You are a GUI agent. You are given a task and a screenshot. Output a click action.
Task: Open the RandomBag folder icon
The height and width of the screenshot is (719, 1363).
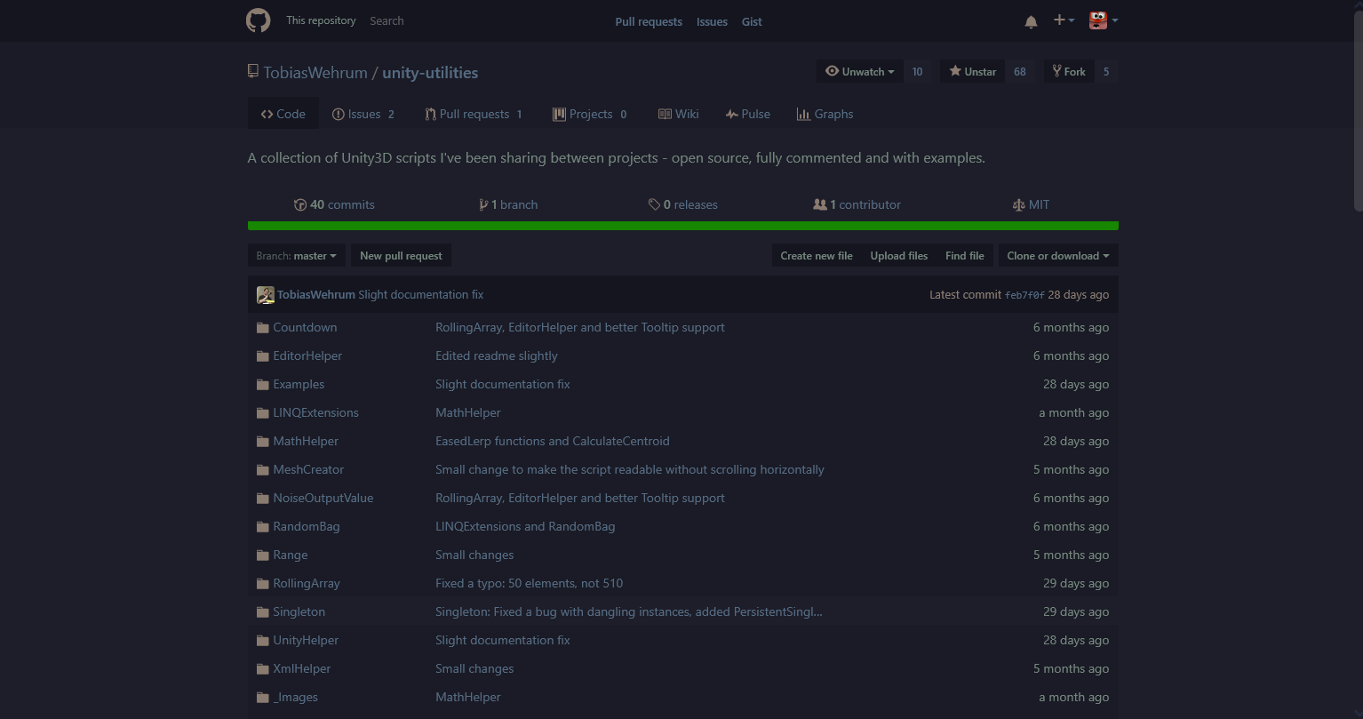click(x=263, y=527)
